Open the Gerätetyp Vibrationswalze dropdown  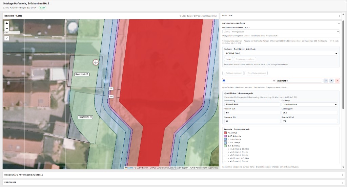click(x=309, y=104)
